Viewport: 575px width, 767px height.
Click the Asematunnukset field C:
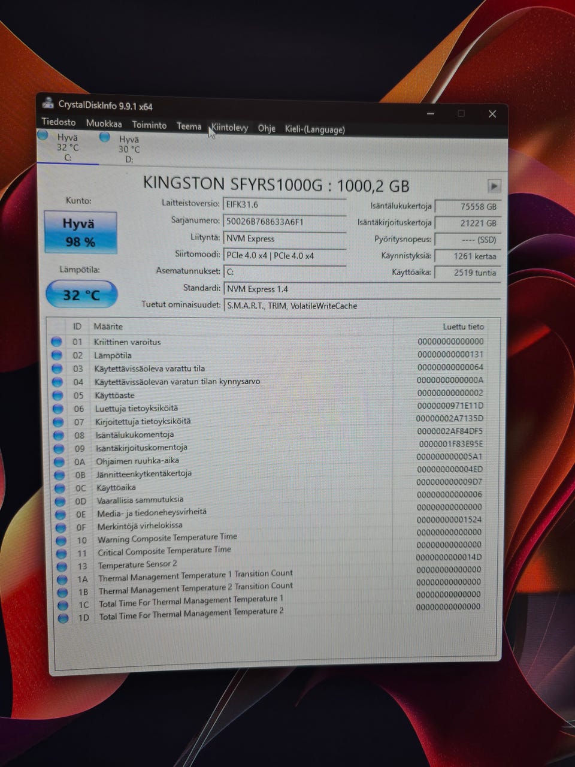point(285,272)
